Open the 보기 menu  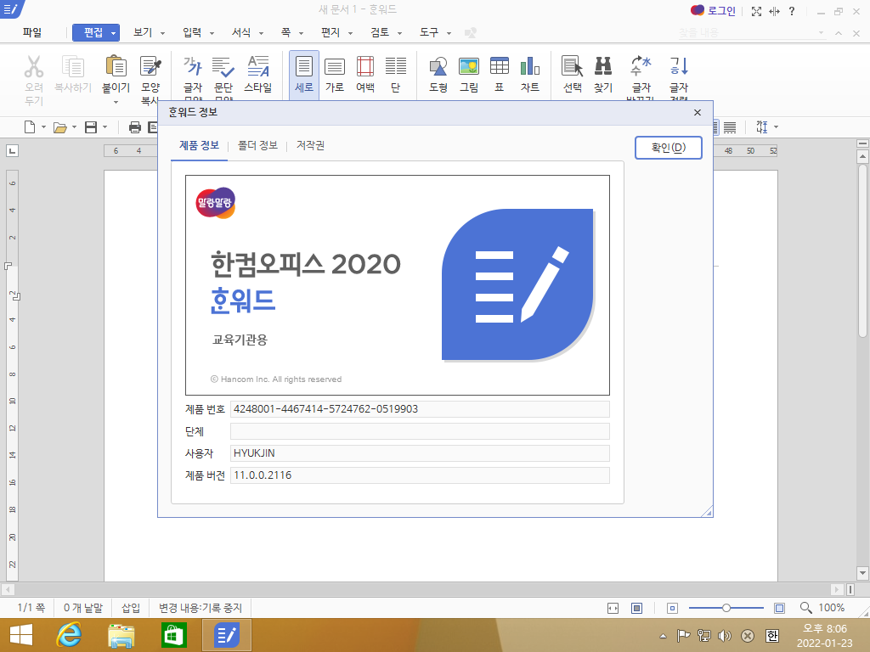(143, 33)
